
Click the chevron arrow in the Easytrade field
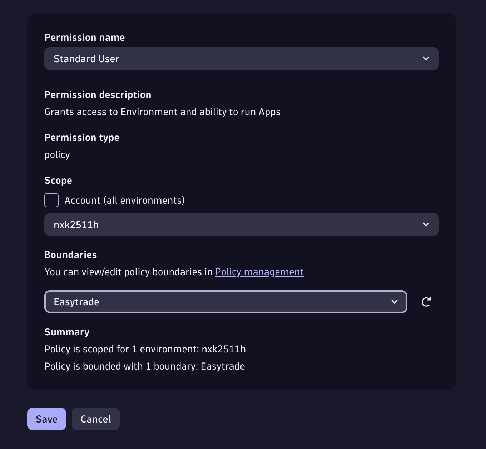(395, 302)
